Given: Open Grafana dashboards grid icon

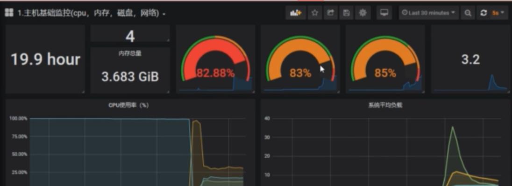Looking at the screenshot, I should 9,13.
